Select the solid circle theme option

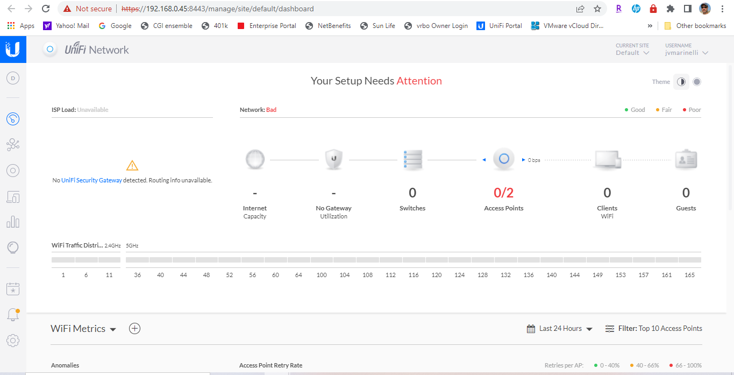coord(697,82)
